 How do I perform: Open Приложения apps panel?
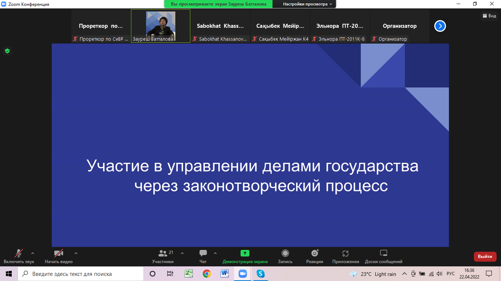[x=345, y=256]
